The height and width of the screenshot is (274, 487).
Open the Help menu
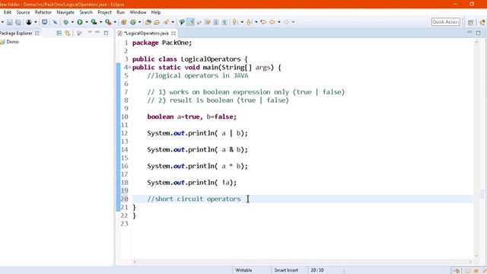coord(156,12)
